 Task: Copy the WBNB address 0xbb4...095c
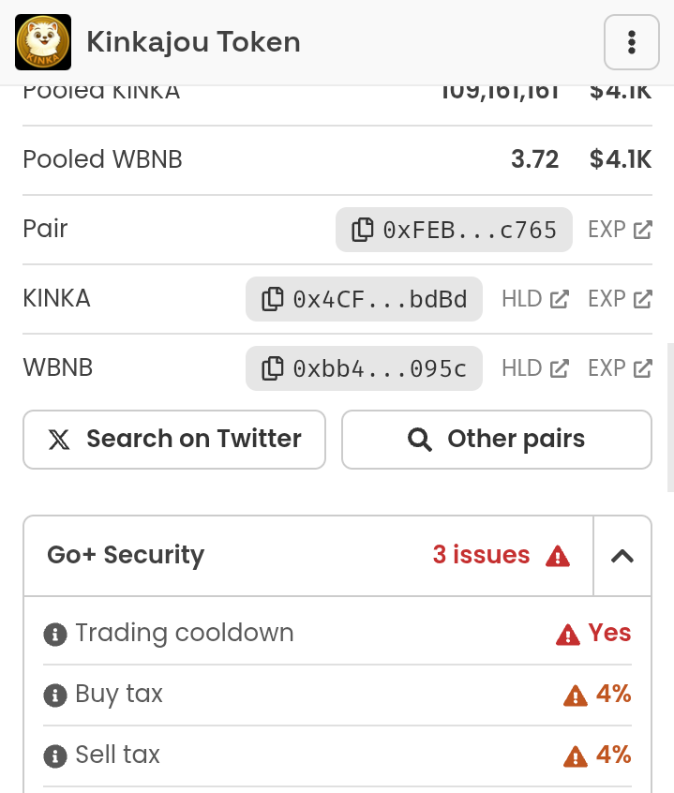(x=364, y=368)
